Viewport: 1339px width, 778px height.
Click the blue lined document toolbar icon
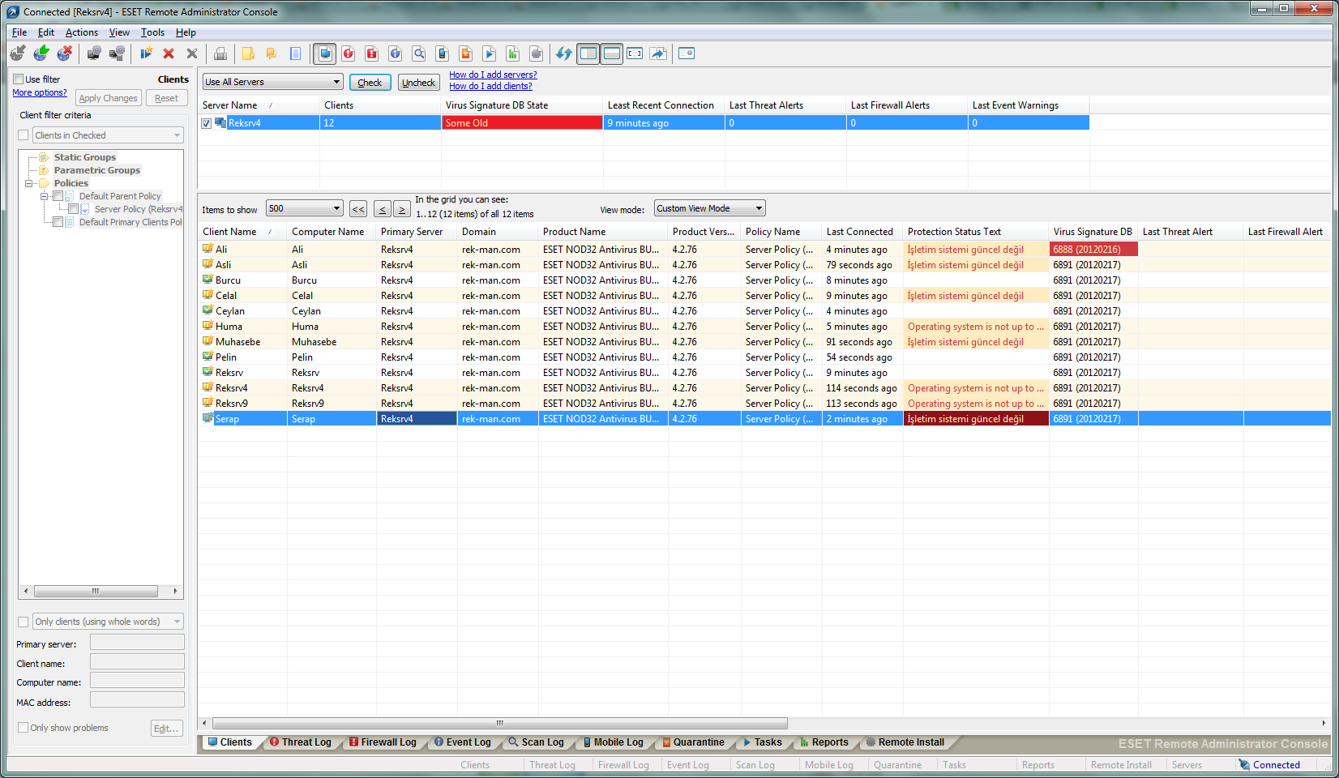tap(296, 53)
